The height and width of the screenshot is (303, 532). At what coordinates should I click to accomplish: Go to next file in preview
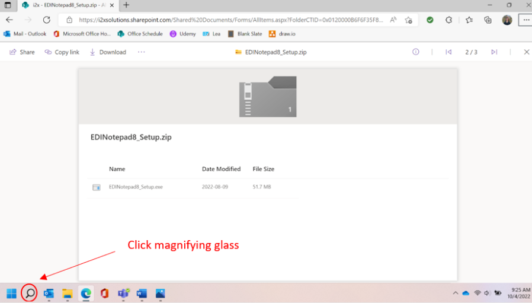click(x=494, y=52)
